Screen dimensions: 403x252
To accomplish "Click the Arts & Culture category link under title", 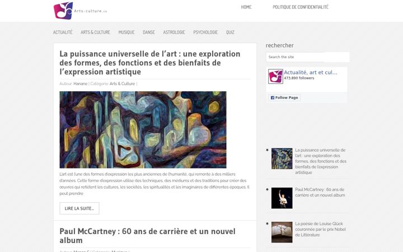I will tap(123, 83).
